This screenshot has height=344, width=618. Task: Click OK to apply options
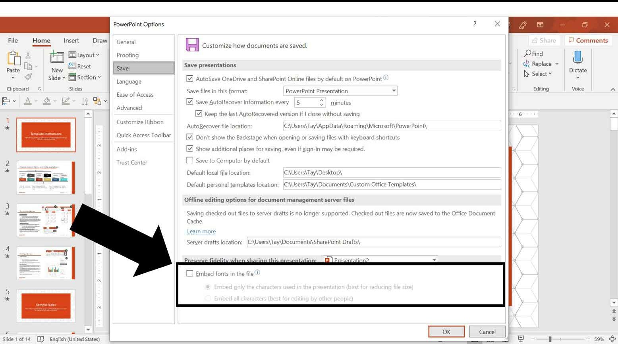(446, 332)
